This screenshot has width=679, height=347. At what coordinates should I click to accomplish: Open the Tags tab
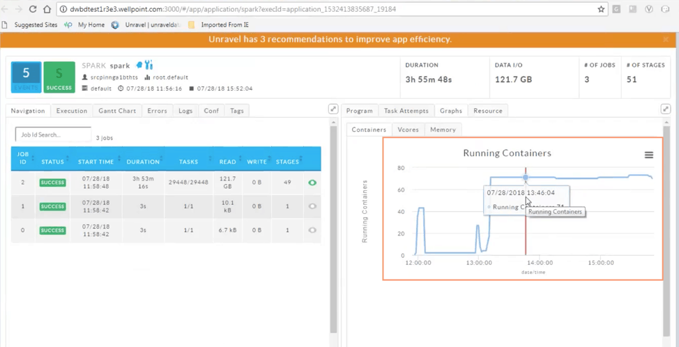tap(237, 111)
